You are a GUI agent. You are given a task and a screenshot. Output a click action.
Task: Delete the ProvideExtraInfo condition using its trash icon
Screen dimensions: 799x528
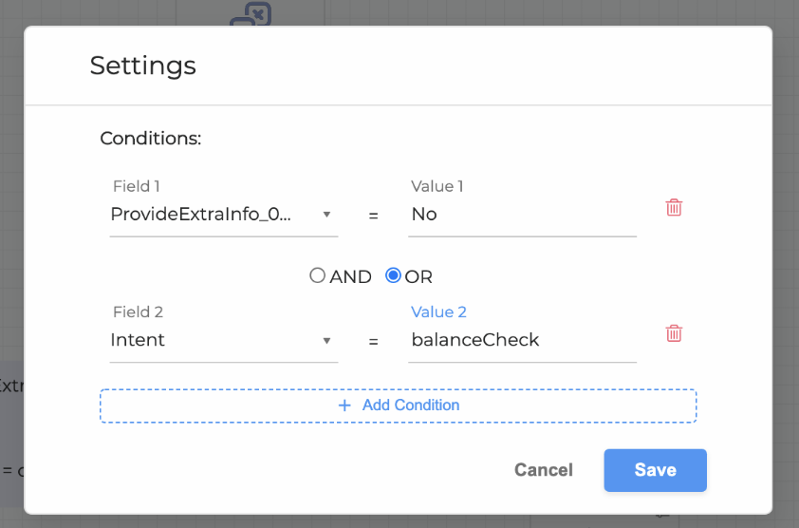674,208
